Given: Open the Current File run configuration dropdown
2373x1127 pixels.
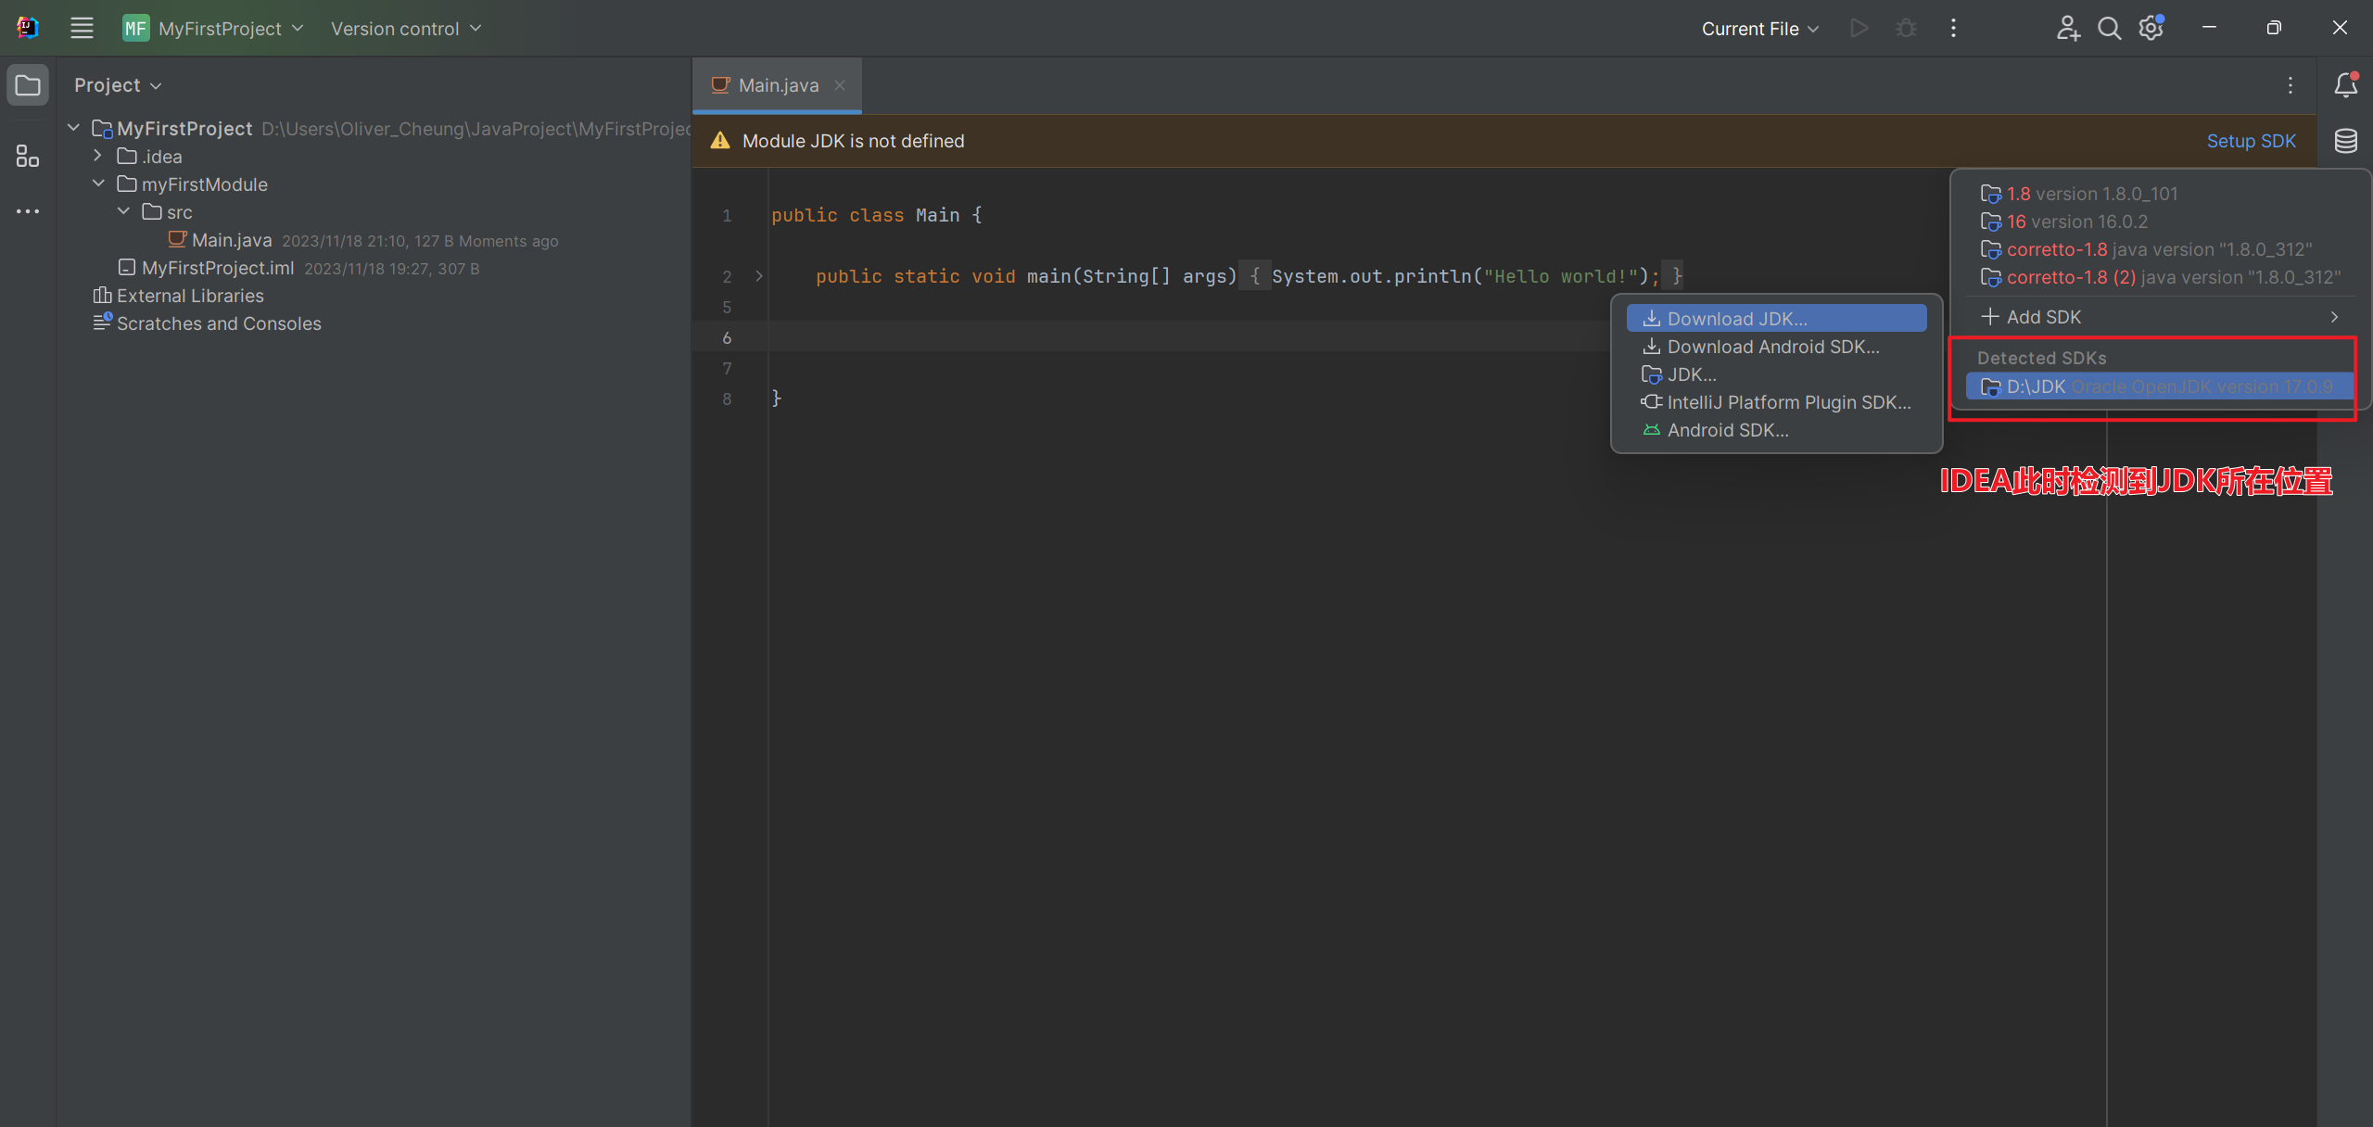Looking at the screenshot, I should pyautogui.click(x=1759, y=29).
